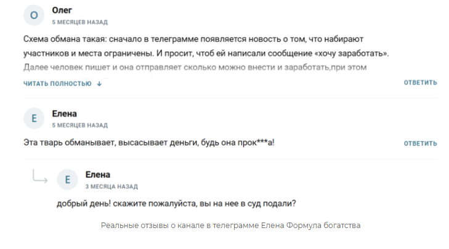Click down arrow beside "Читать полностью"
This screenshot has width=449, height=249.
click(x=99, y=83)
